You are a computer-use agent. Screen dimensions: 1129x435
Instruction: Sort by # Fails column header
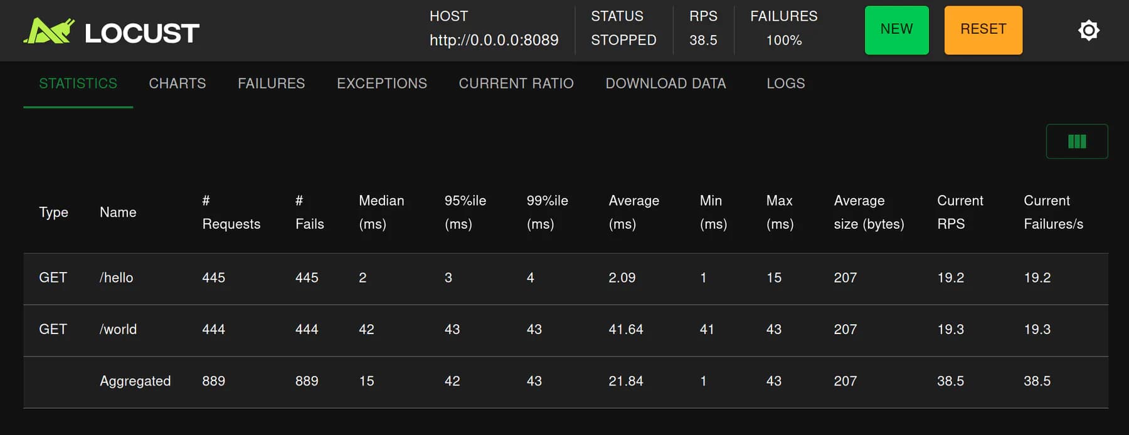[x=309, y=212]
